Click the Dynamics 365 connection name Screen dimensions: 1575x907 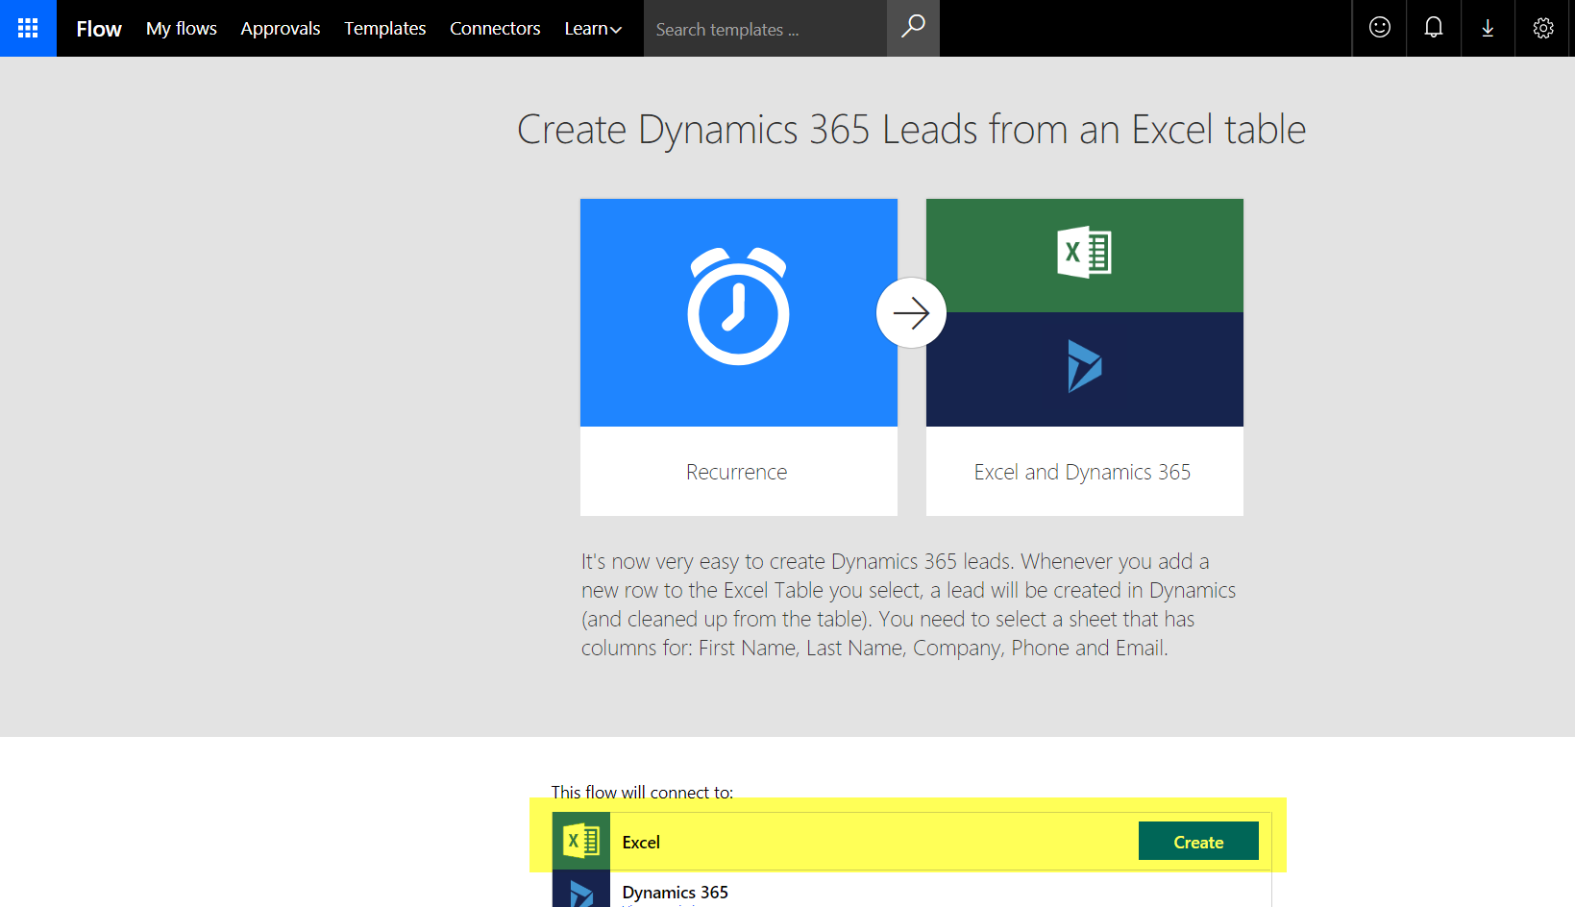click(676, 893)
